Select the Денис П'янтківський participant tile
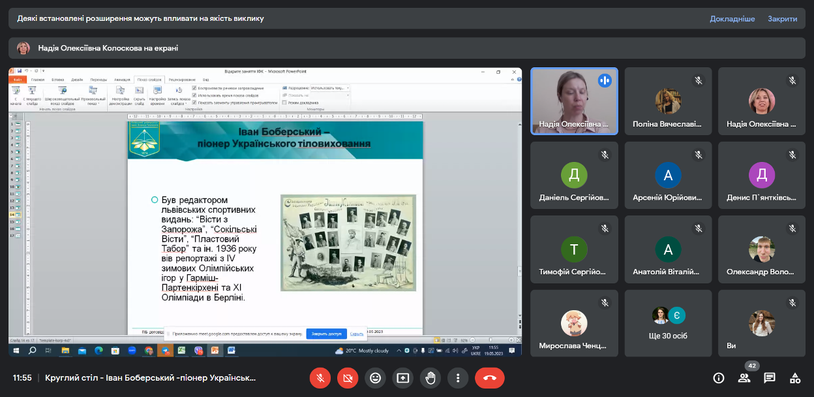Viewport: 814px width, 397px height. (761, 176)
